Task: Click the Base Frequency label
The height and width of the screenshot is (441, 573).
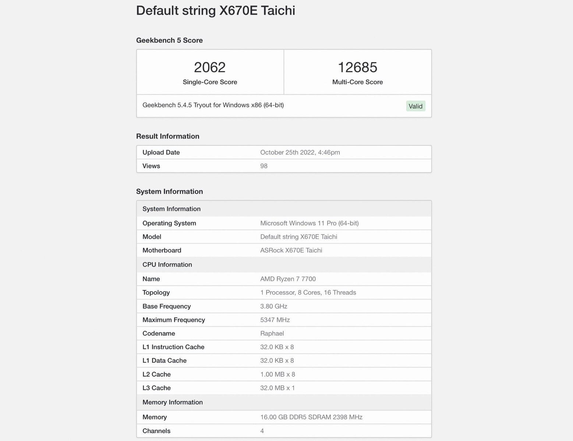Action: click(167, 306)
